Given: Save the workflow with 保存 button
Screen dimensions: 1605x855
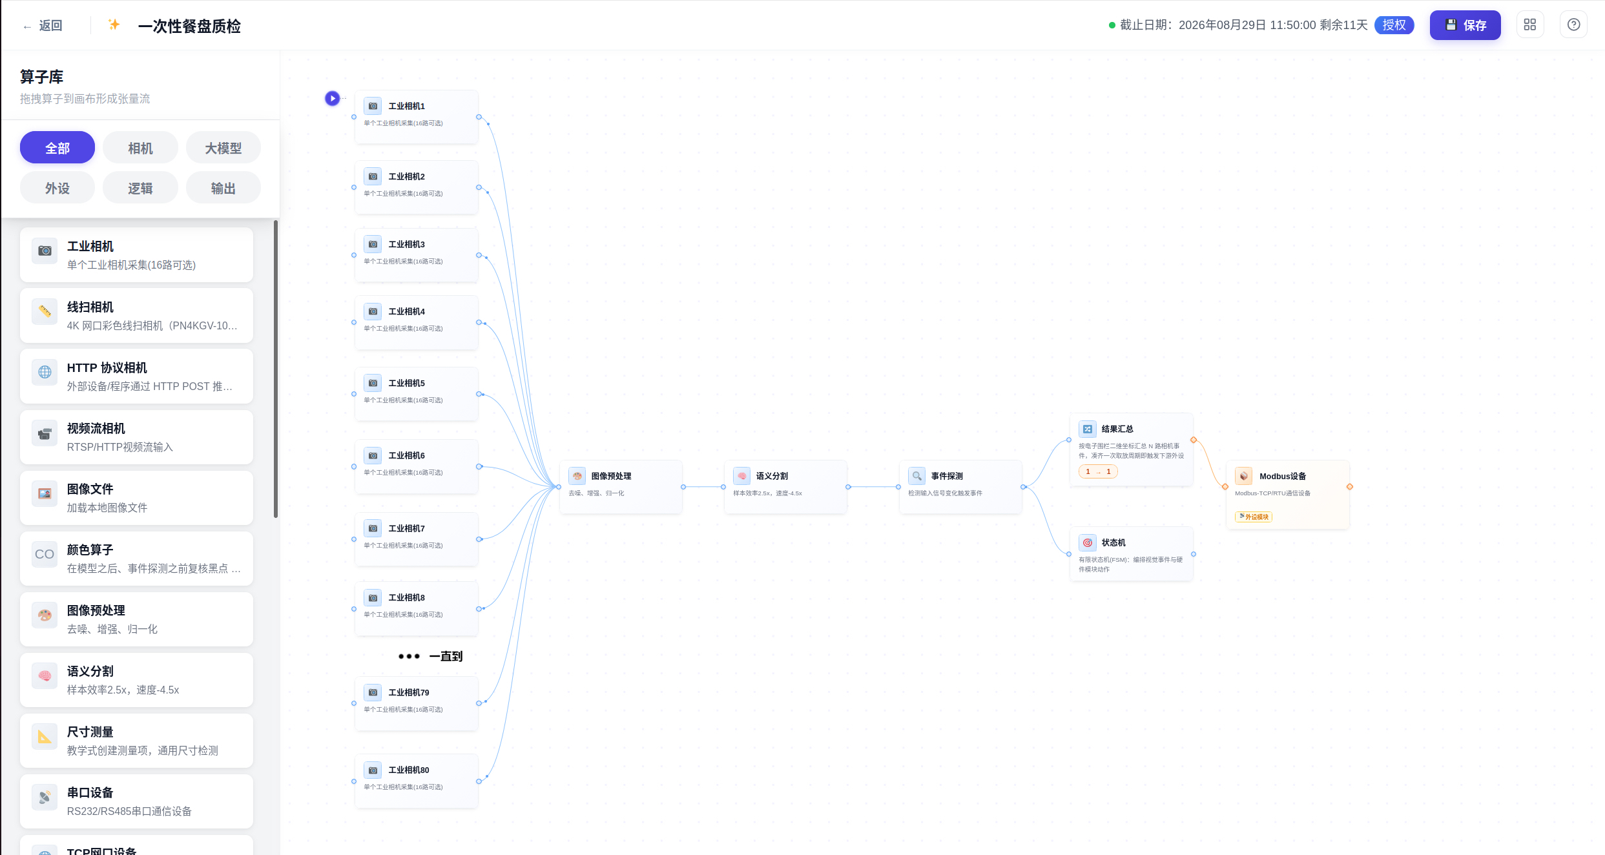Looking at the screenshot, I should tap(1465, 25).
